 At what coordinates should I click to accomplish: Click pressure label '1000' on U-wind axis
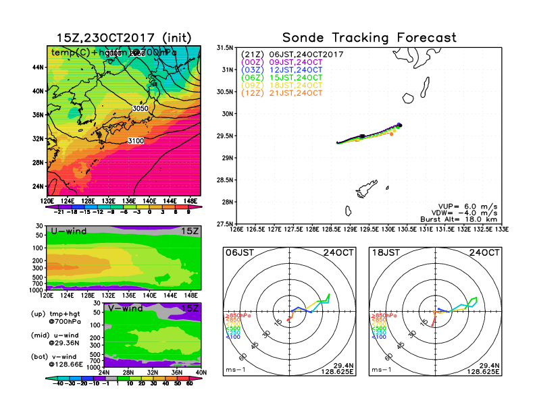click(x=36, y=290)
